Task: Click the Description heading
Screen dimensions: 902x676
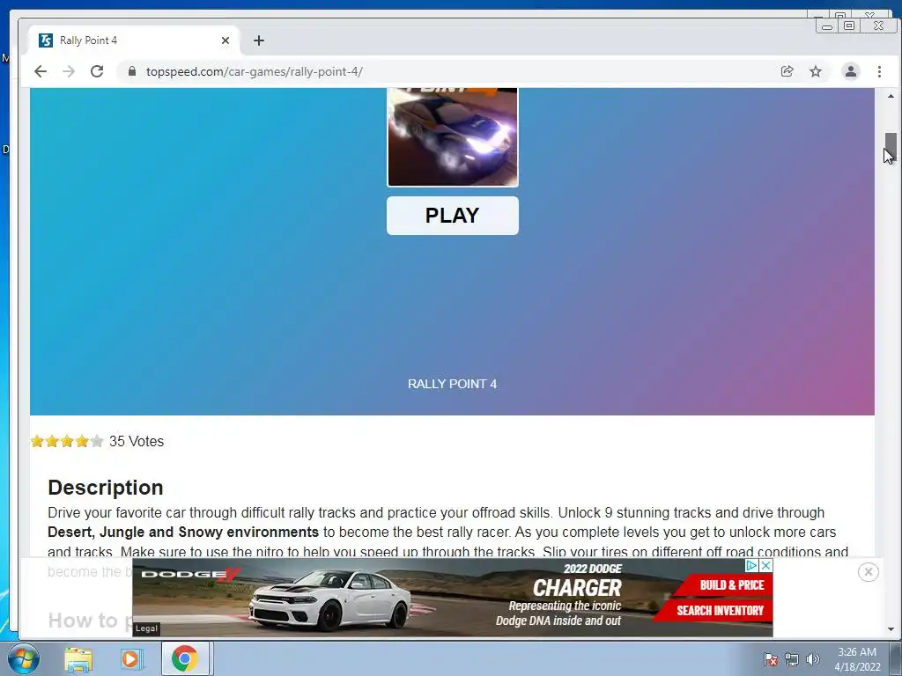Action: (x=106, y=488)
